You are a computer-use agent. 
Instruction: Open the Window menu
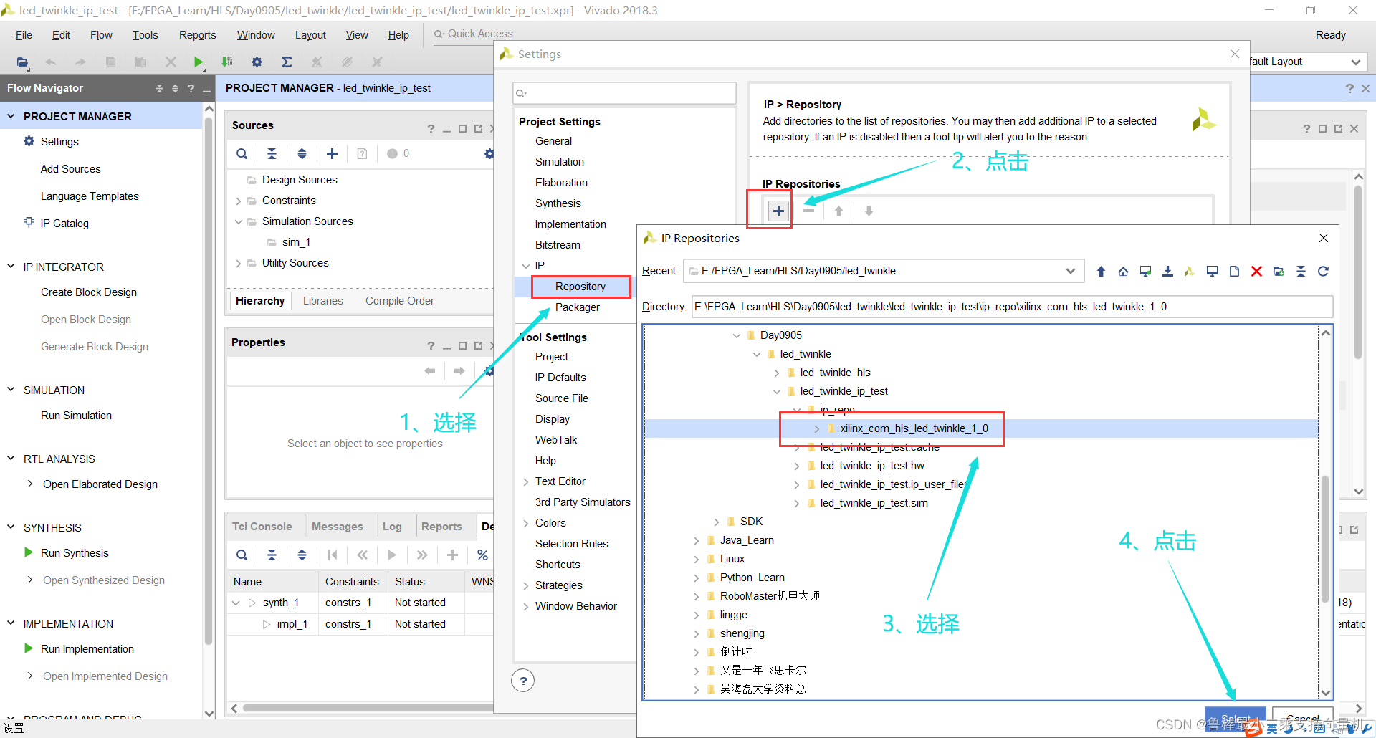[x=256, y=35]
